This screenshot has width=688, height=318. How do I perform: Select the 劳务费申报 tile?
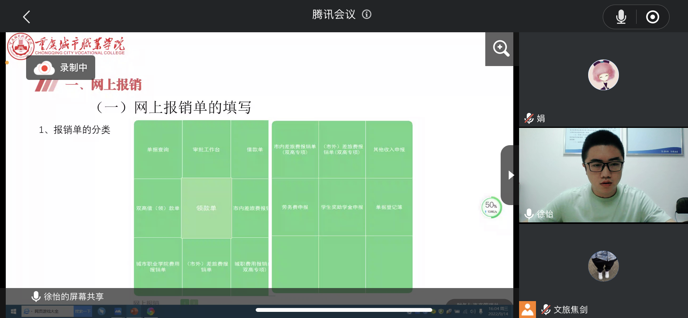point(295,207)
